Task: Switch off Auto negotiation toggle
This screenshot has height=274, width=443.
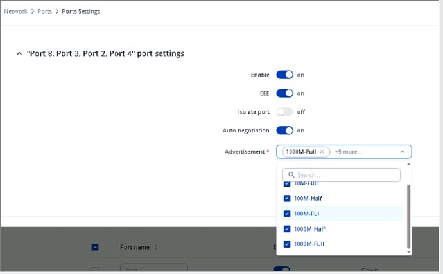Action: [284, 131]
